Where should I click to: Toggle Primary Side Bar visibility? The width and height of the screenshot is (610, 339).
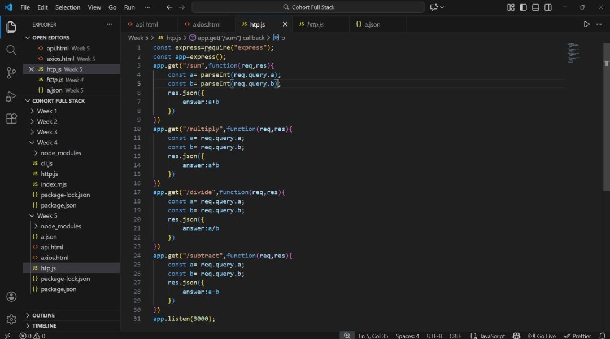[523, 7]
